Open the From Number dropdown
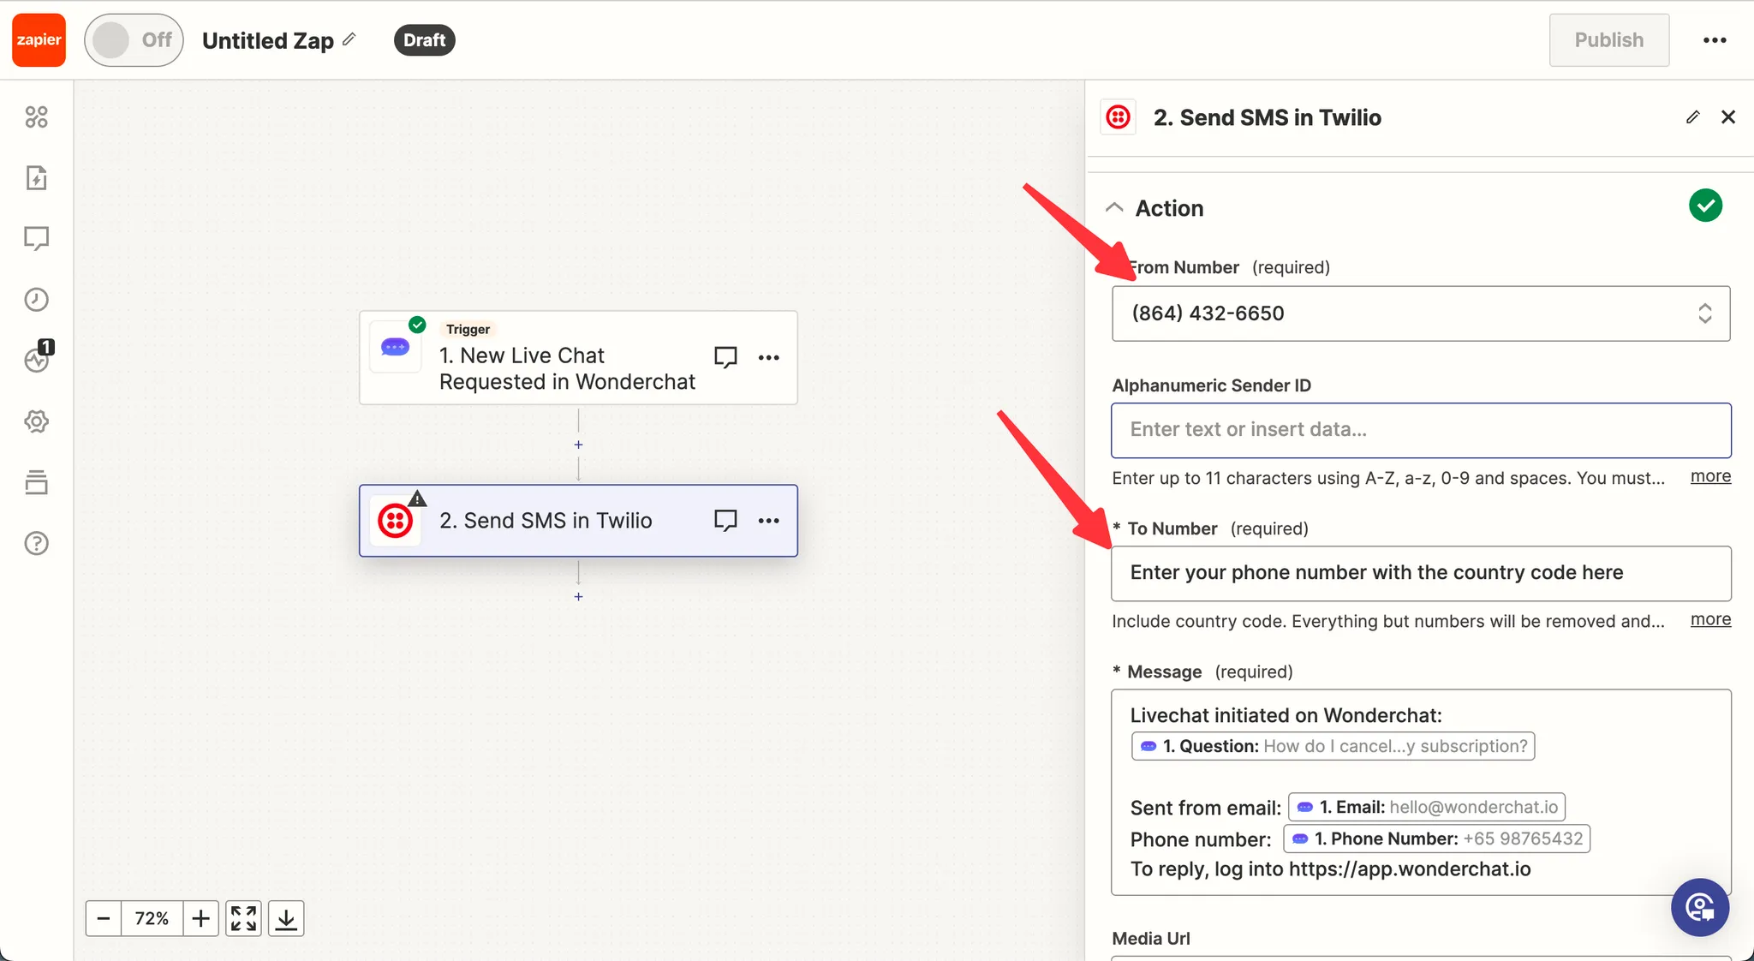This screenshot has width=1754, height=961. pyautogui.click(x=1420, y=313)
